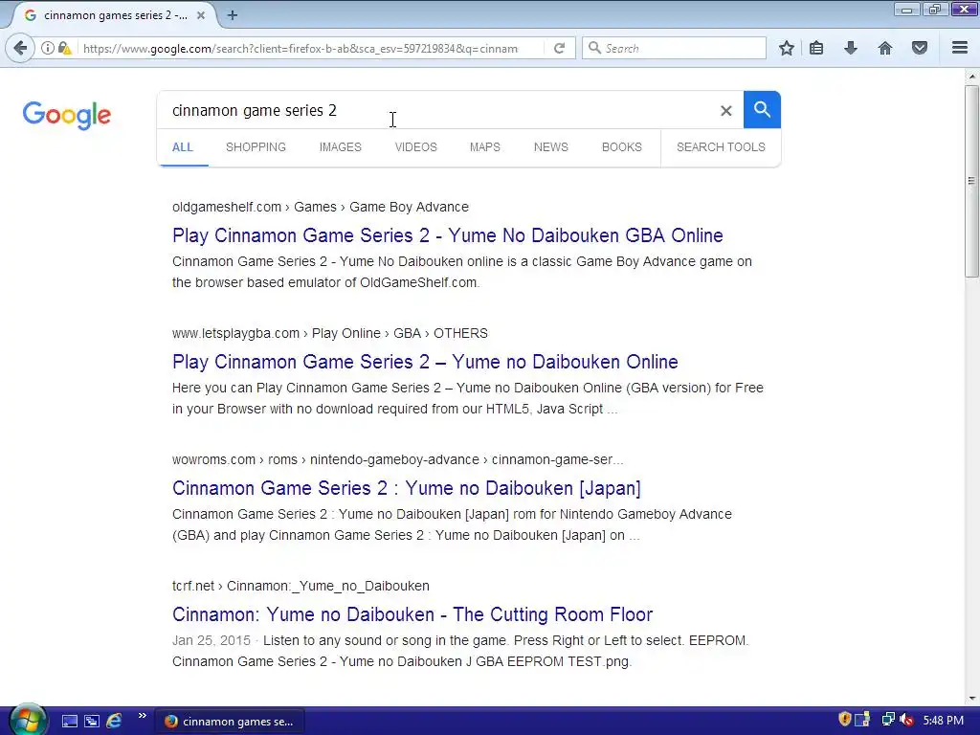The width and height of the screenshot is (980, 735).
Task: Click the Google logo
Action: 67,115
